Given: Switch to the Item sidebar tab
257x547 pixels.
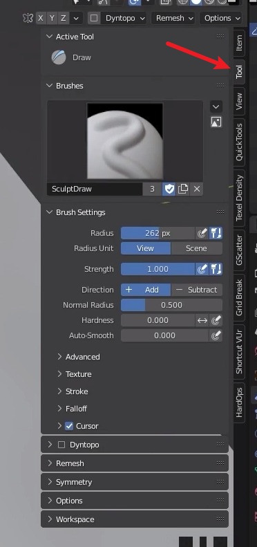Looking at the screenshot, I should 239,43.
